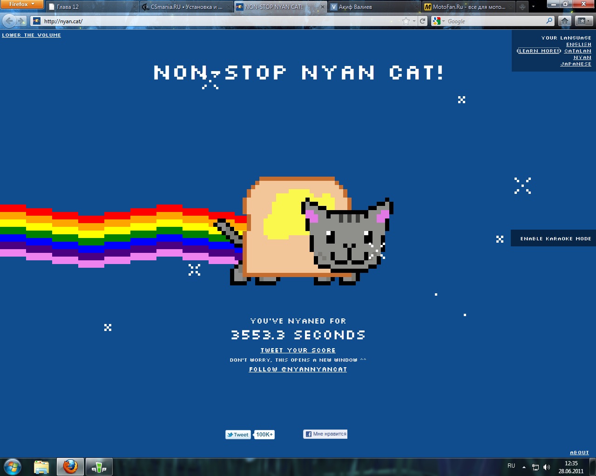Enable karaoke mode
The height and width of the screenshot is (476, 596).
555,238
